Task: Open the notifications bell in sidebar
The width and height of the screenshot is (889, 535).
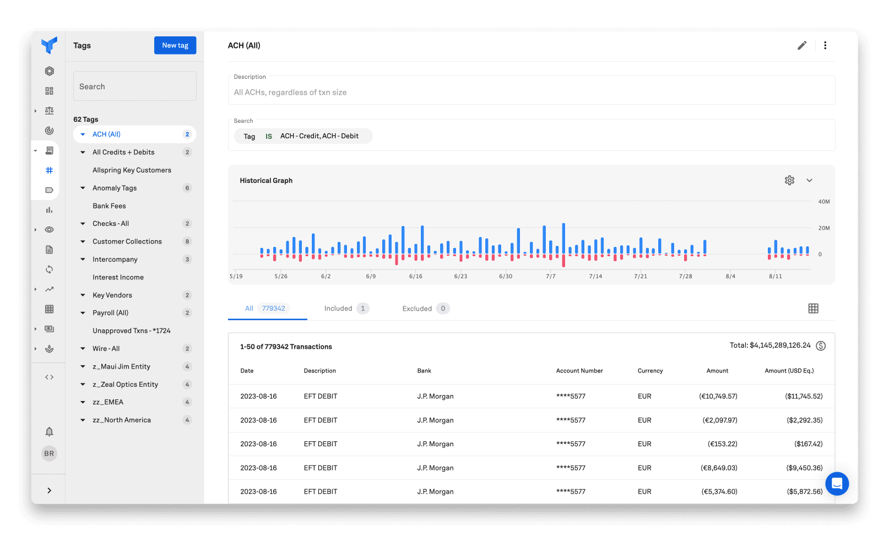Action: (49, 431)
